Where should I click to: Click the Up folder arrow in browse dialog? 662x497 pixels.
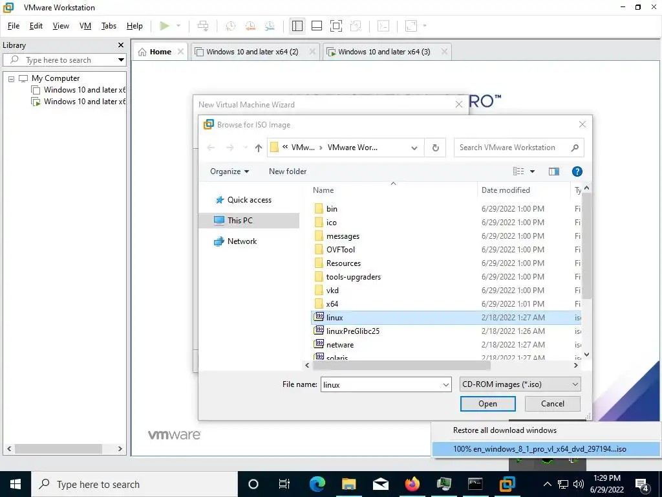click(x=259, y=148)
